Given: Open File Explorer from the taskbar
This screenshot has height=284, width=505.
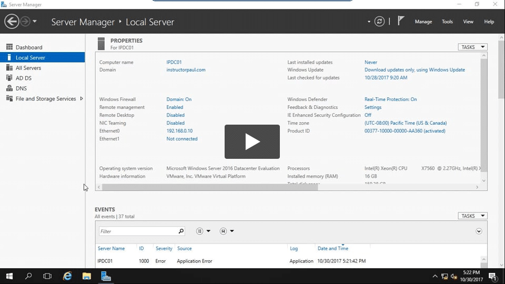Looking at the screenshot, I should pyautogui.click(x=87, y=276).
